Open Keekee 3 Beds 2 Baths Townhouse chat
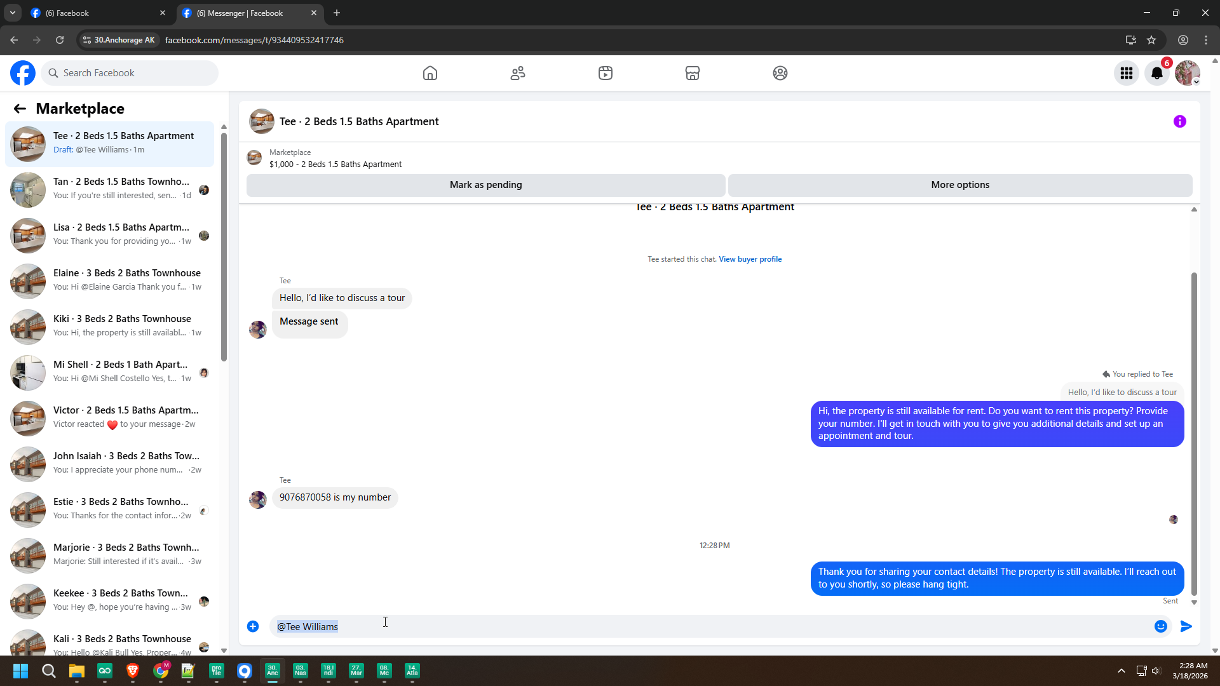 pos(110,601)
